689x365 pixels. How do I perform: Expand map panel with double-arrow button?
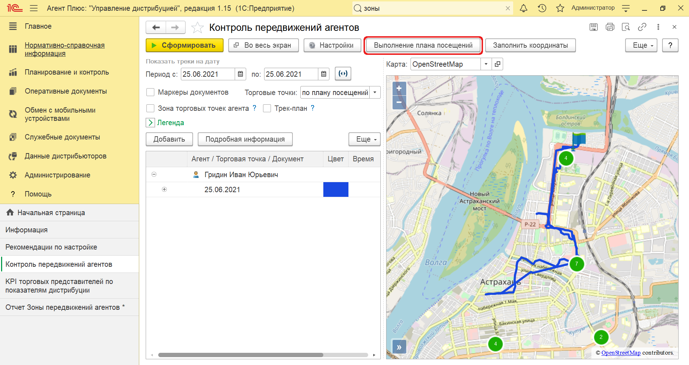click(399, 347)
